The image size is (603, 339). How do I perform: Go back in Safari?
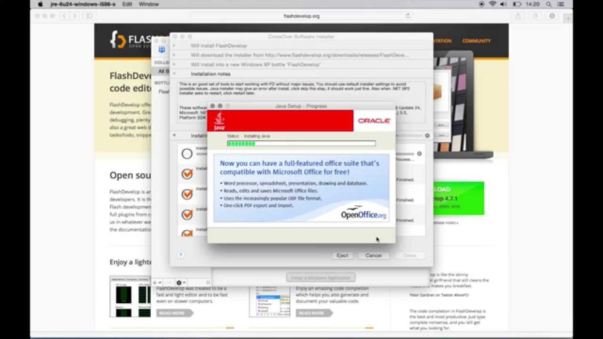click(x=64, y=16)
